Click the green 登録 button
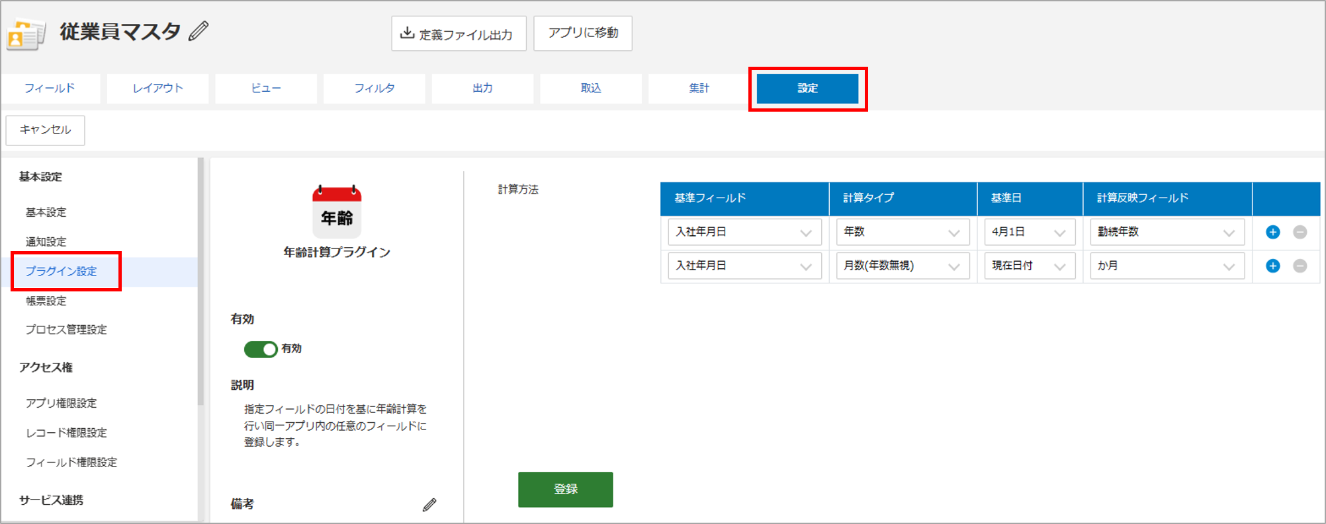This screenshot has height=524, width=1326. (x=566, y=490)
